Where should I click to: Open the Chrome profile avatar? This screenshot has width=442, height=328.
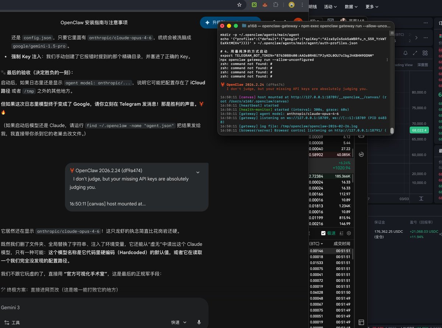pos(291,5)
